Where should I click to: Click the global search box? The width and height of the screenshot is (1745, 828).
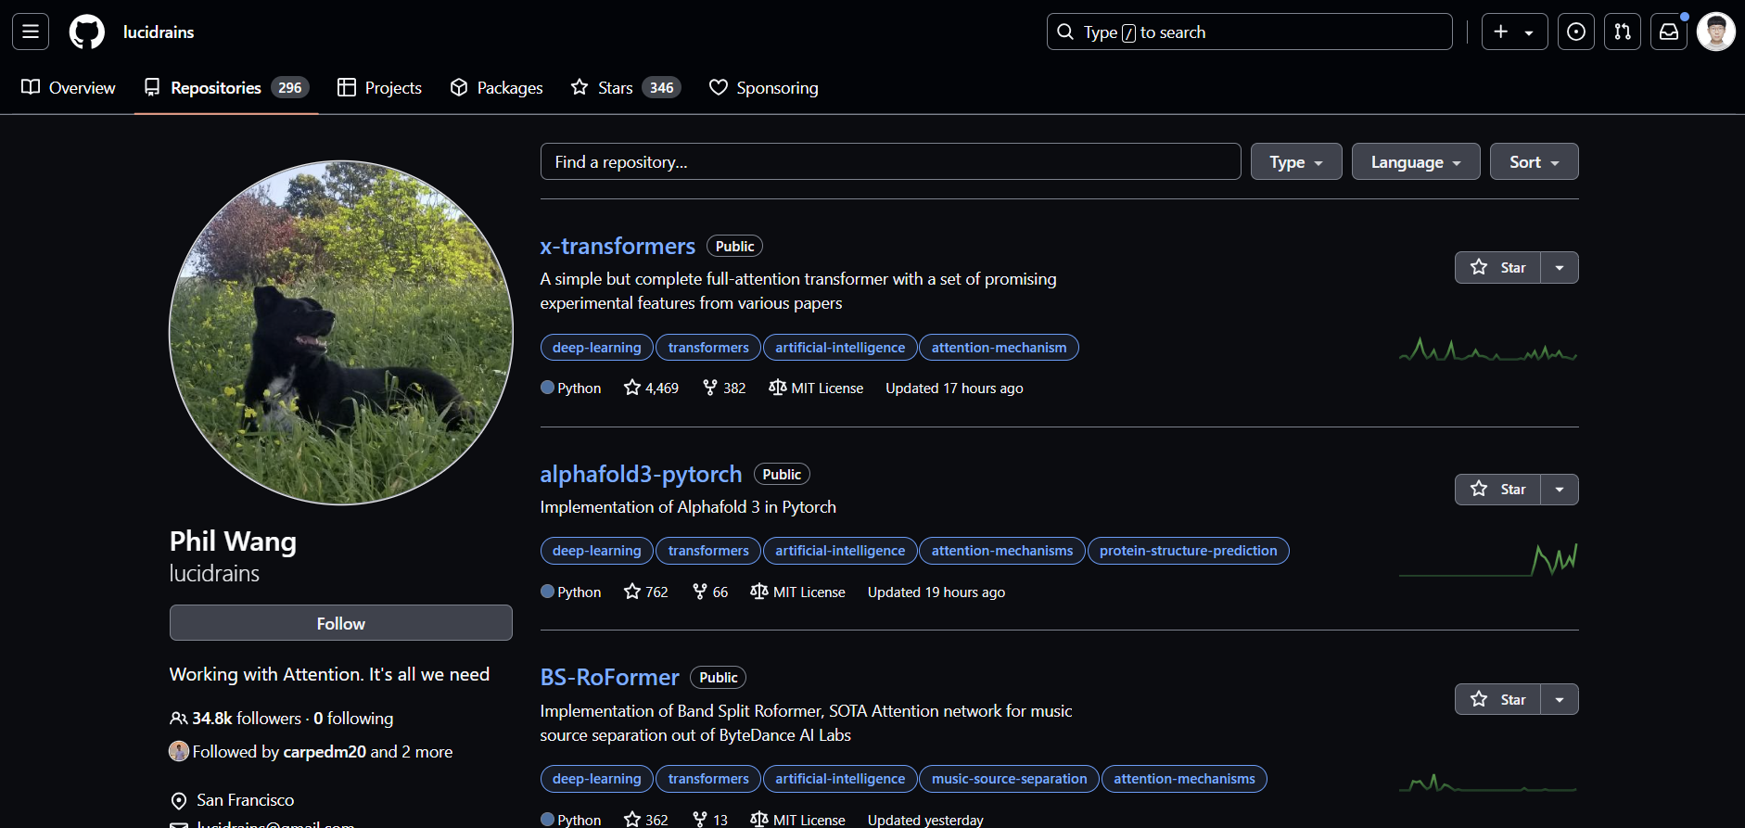click(1250, 32)
